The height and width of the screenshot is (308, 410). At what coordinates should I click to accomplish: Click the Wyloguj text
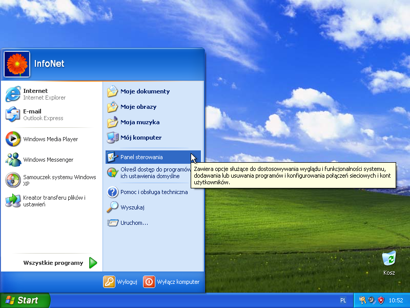coord(127,282)
